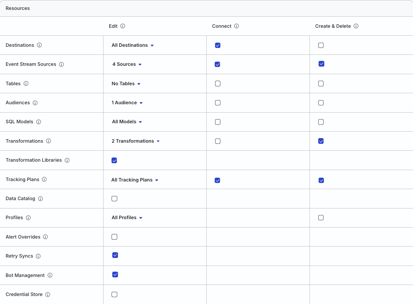Uncheck Edit for Transformation Libraries
The width and height of the screenshot is (413, 304).
click(114, 161)
